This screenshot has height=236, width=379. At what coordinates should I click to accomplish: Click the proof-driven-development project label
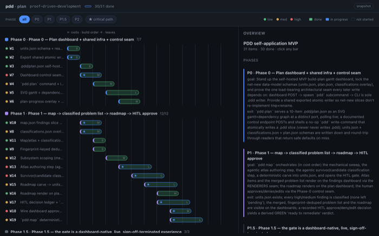pos(55,6)
